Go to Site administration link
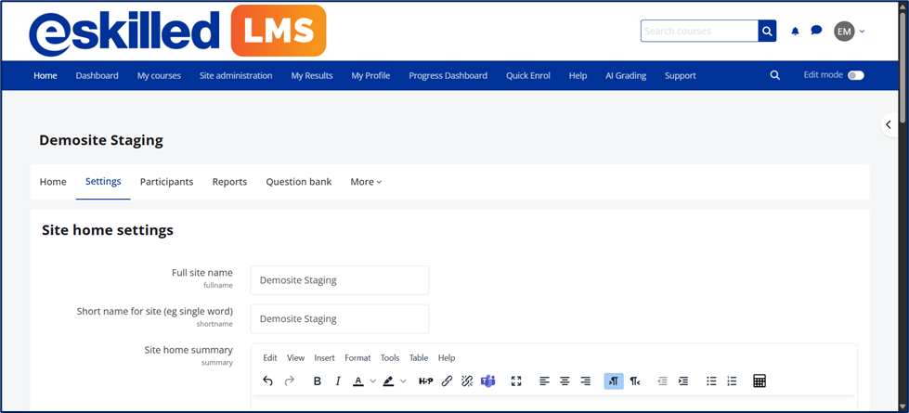Screen dimensions: 909x413 coord(236,75)
